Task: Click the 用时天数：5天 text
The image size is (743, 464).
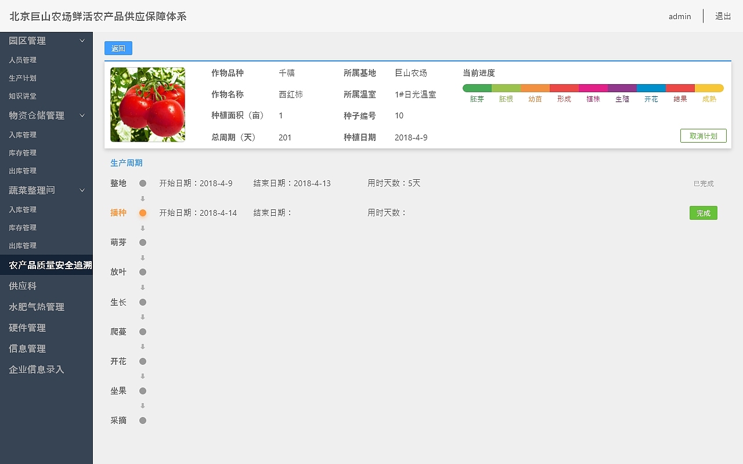Action: click(x=394, y=183)
